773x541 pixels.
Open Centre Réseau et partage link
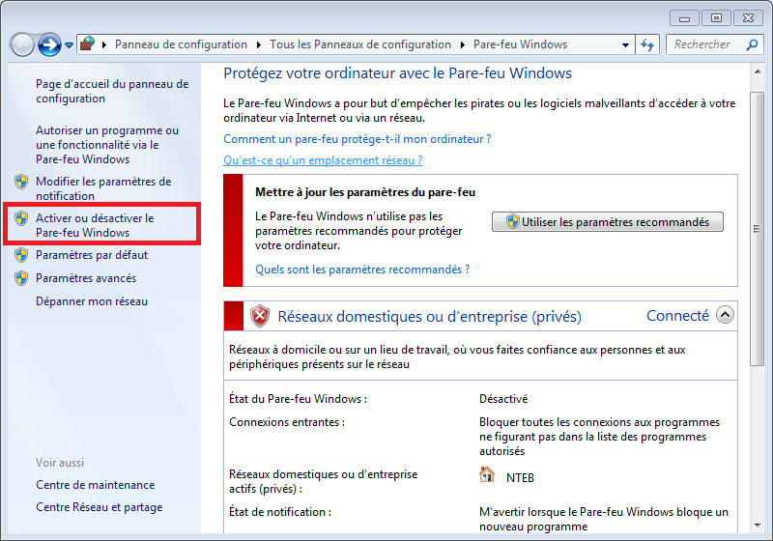(x=100, y=507)
